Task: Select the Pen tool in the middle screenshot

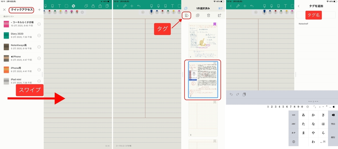Action: [152, 6]
